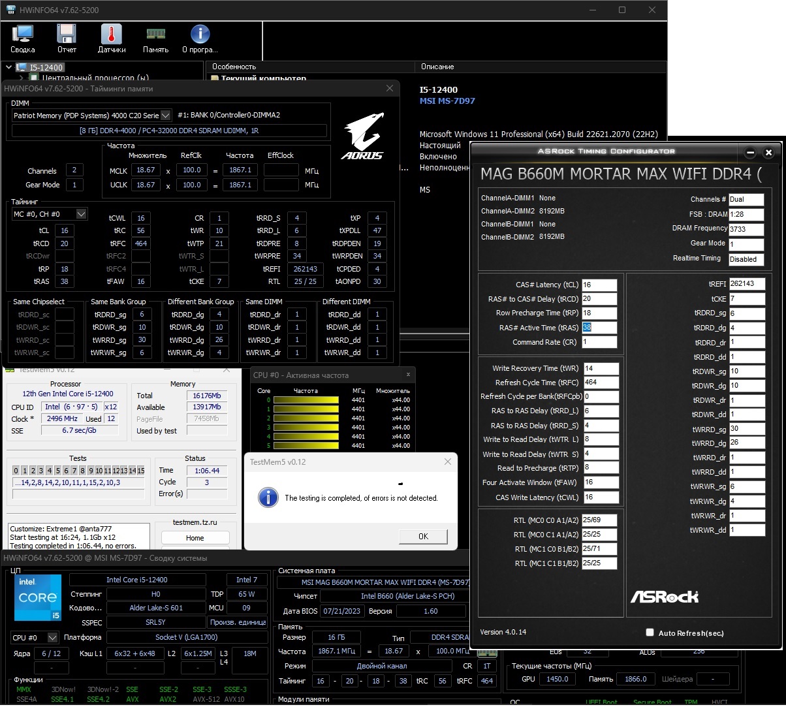Screen dimensions: 786x707
Task: Click the RTL (MC0 C0 A1/A2) 25/69 field
Action: click(x=599, y=520)
